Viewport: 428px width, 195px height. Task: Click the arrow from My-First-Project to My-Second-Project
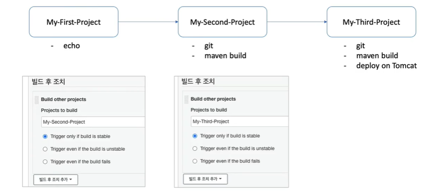coord(148,22)
